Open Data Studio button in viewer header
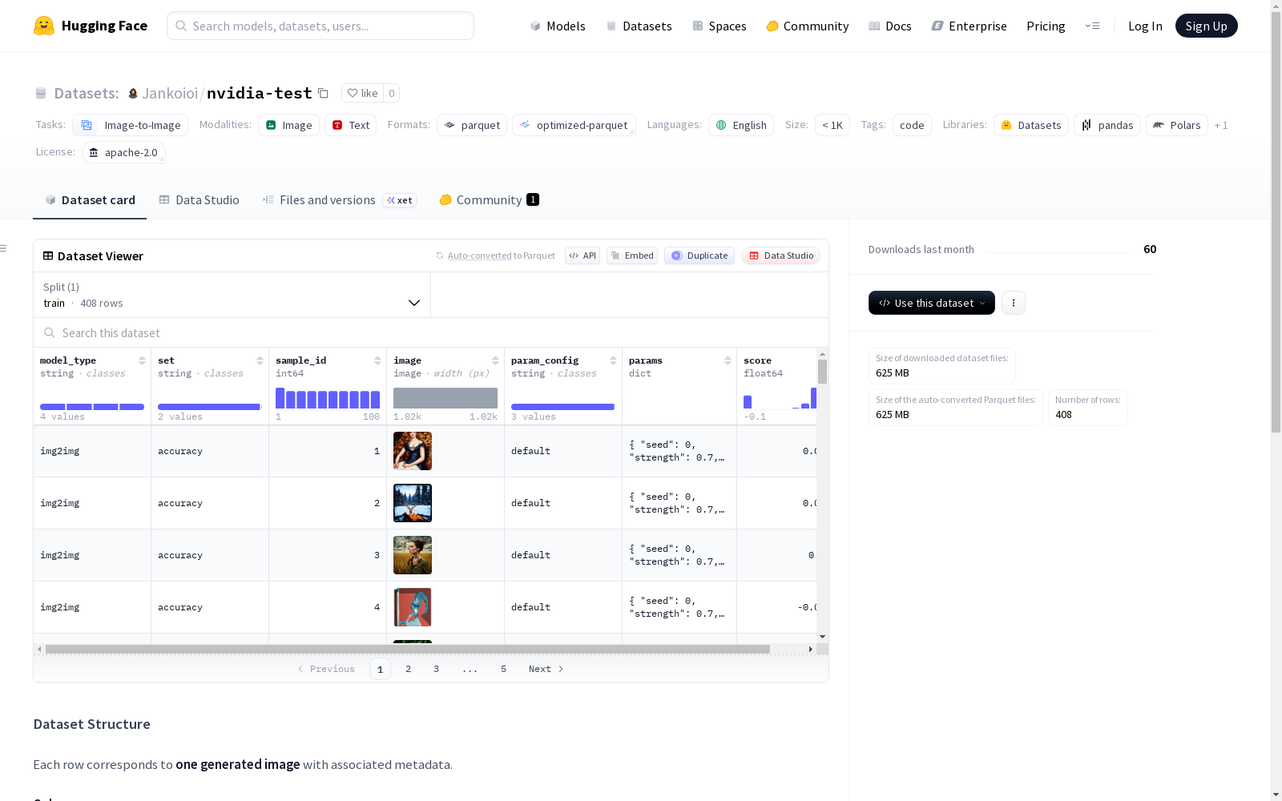1282x801 pixels. [780, 256]
